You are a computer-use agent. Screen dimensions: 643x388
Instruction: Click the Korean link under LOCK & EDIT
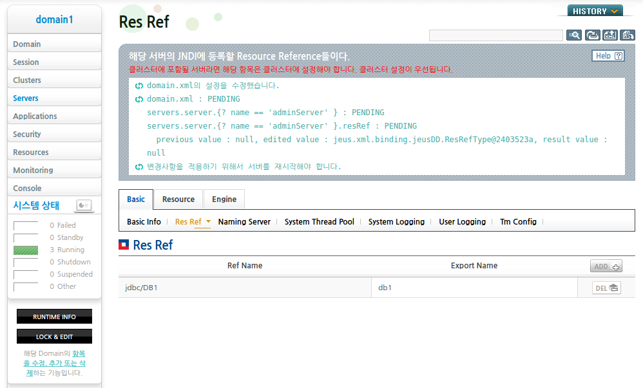[x=55, y=363]
